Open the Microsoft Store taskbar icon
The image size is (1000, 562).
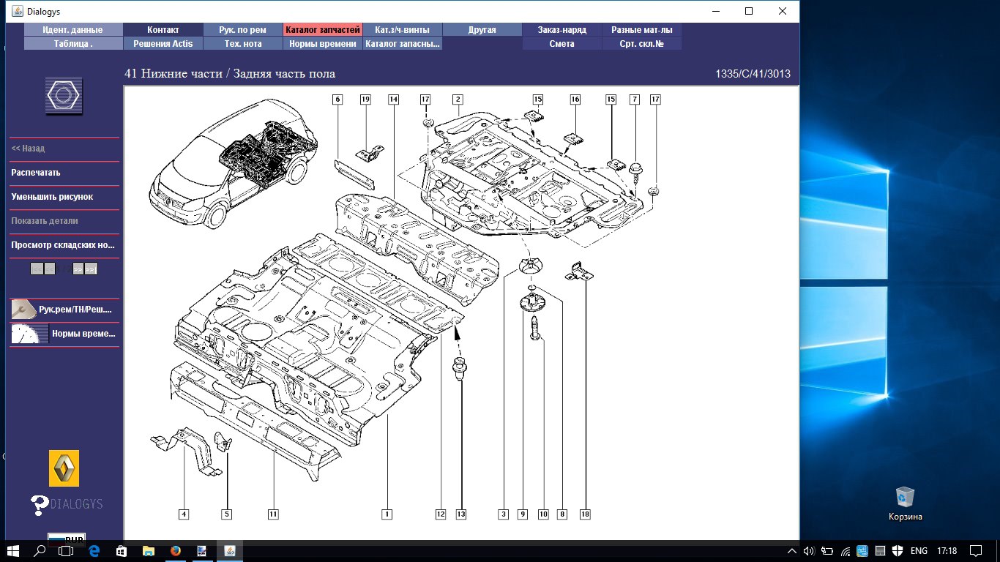tap(122, 551)
